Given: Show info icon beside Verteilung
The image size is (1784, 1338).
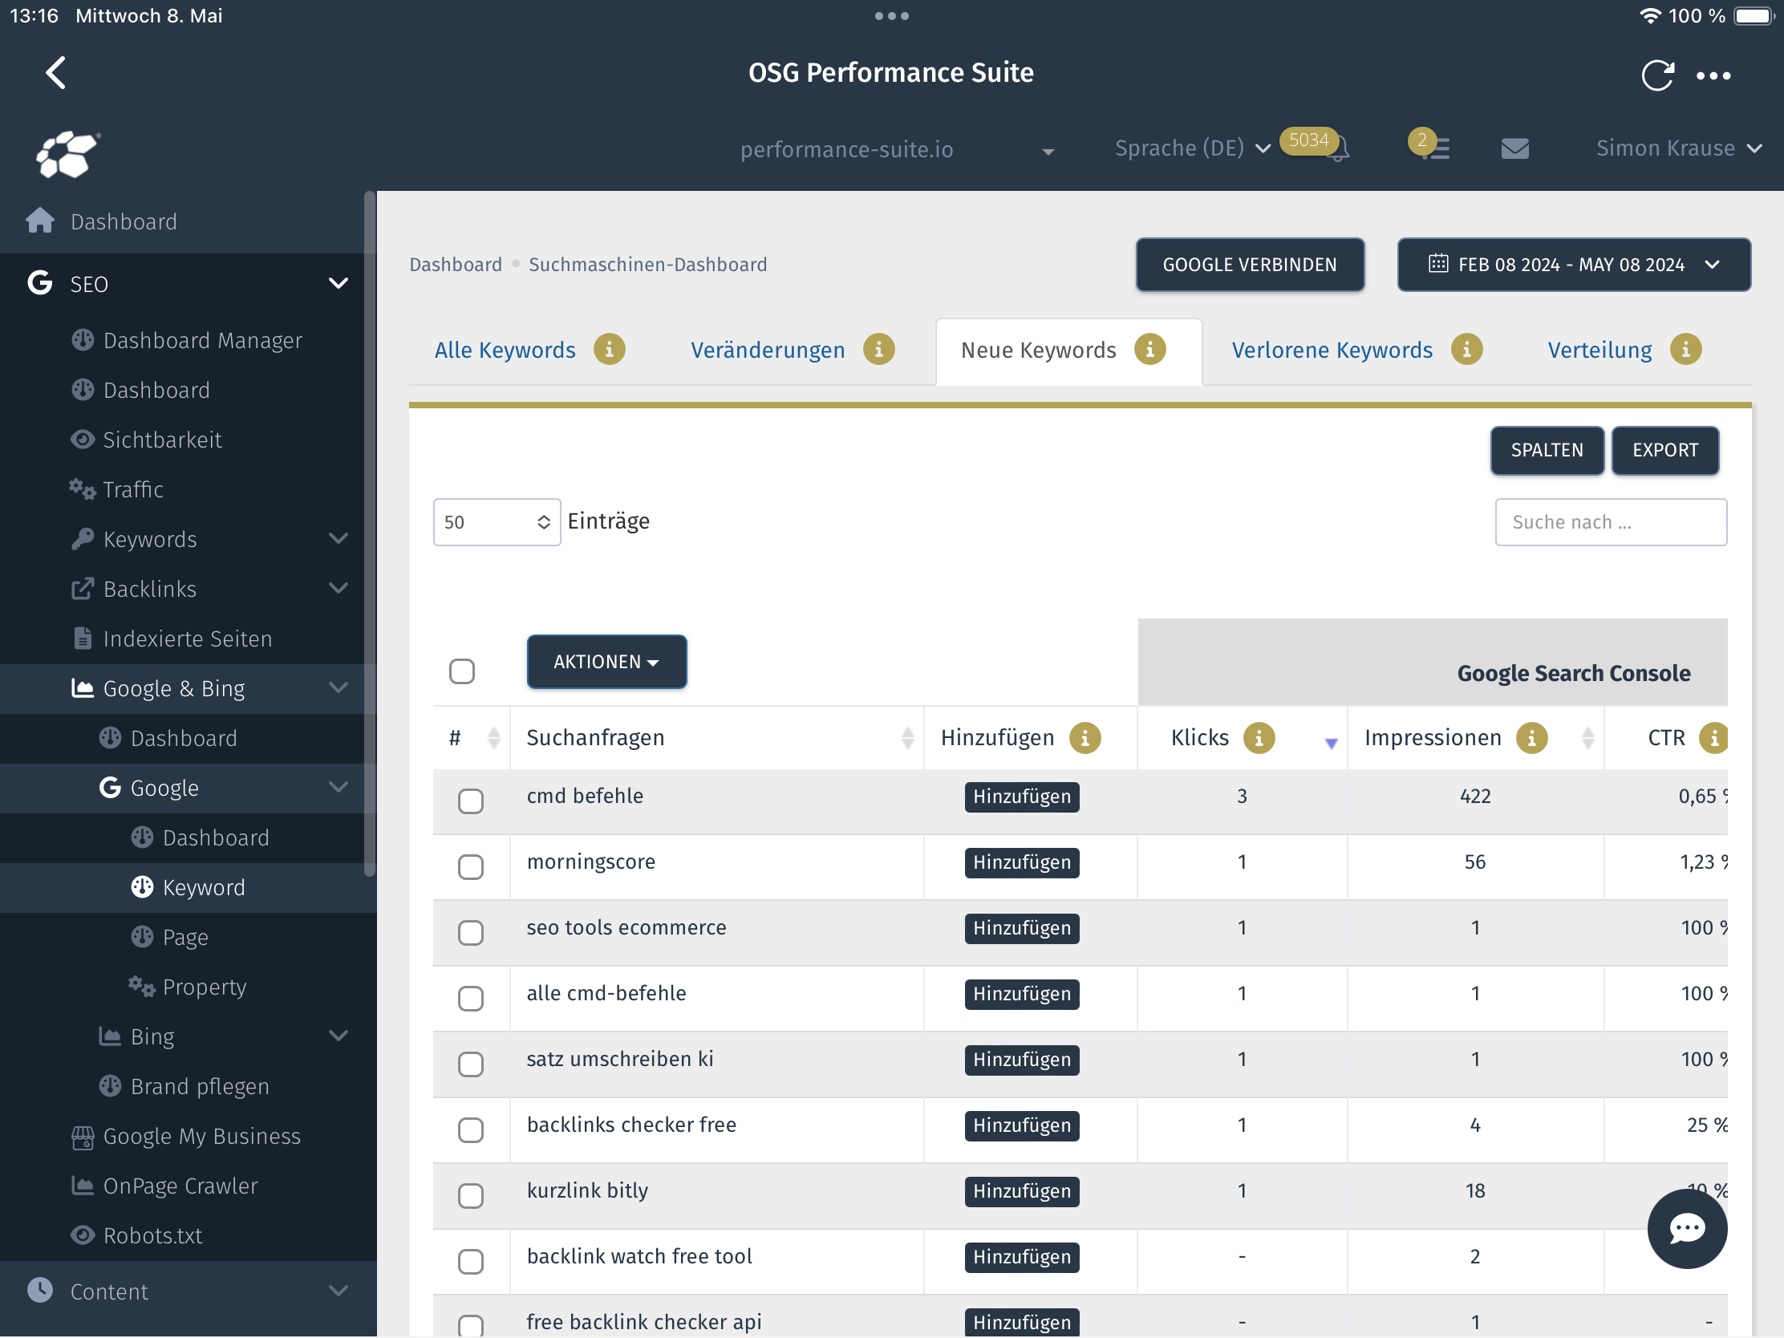Looking at the screenshot, I should tap(1685, 350).
